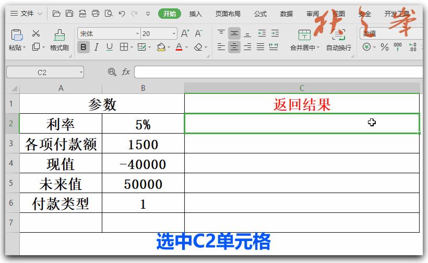Click the cut scissors icon
The image size is (428, 263).
point(36,33)
